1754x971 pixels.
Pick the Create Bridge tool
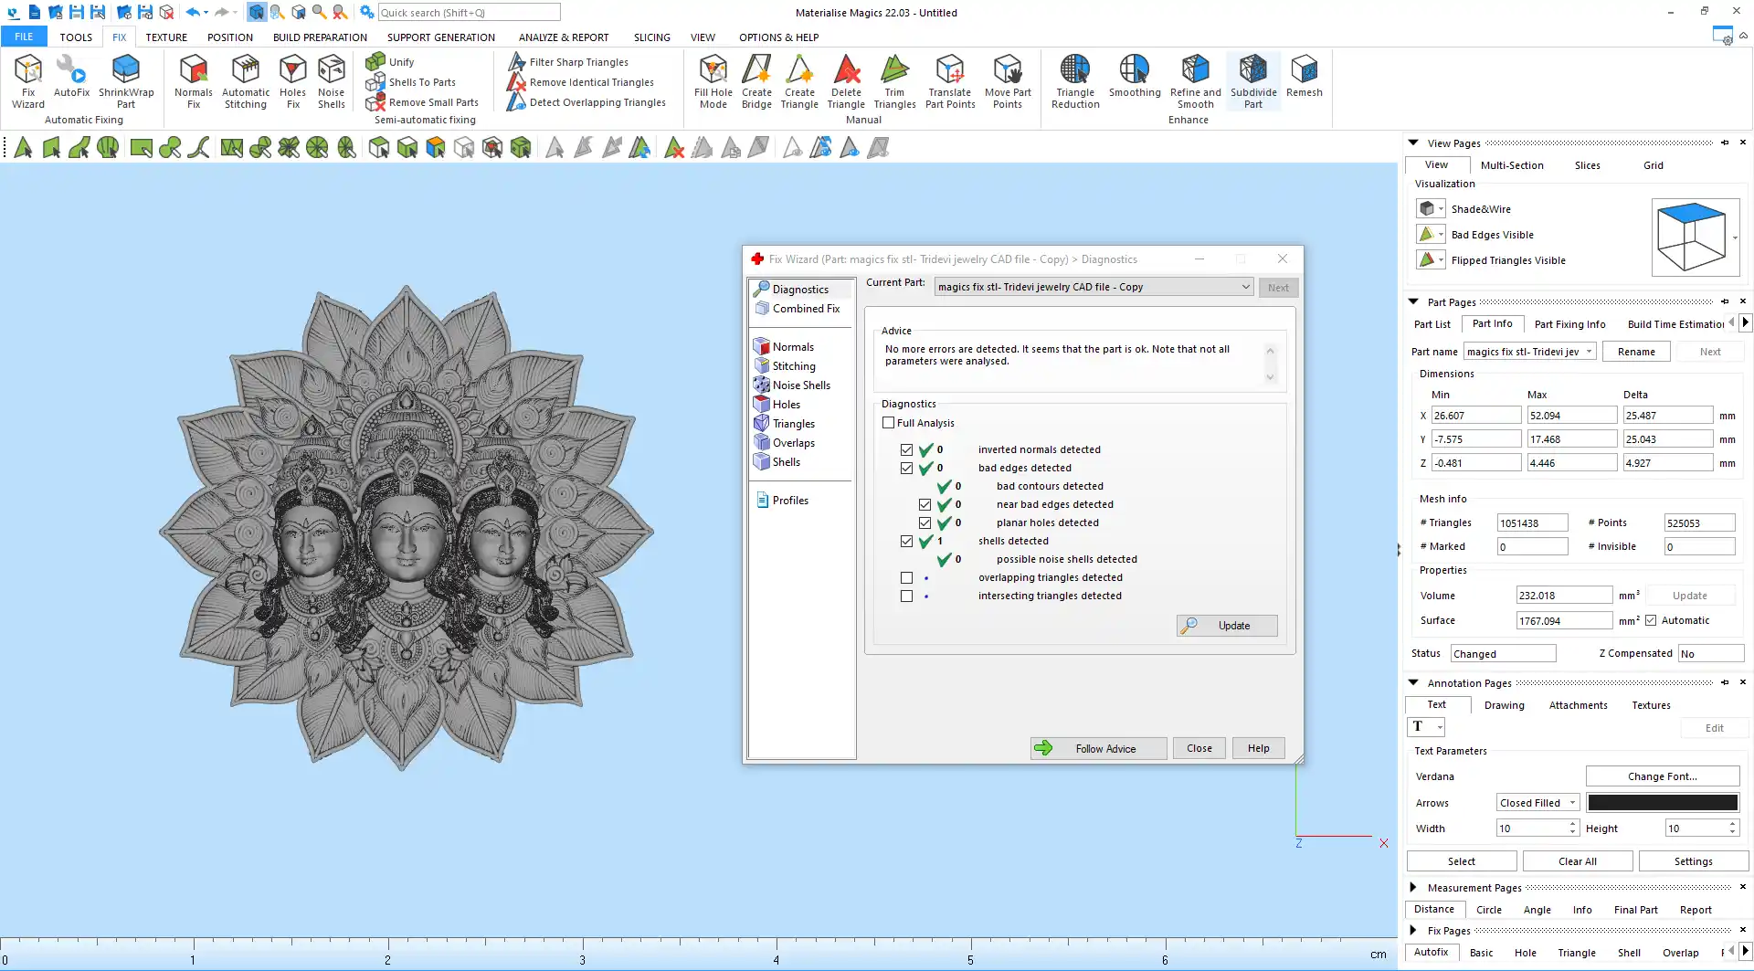[756, 81]
